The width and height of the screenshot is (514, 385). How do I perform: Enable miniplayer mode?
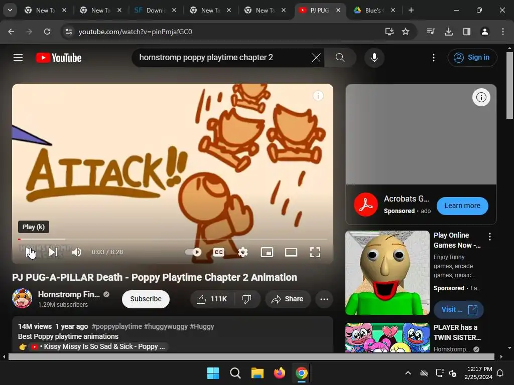coord(267,252)
